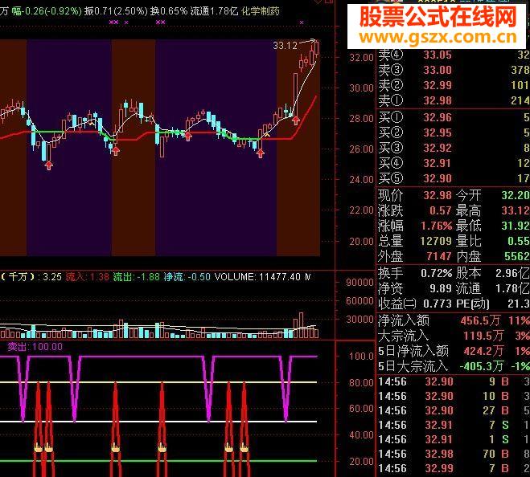Click the 收益(二) 0.773 value

point(438,304)
